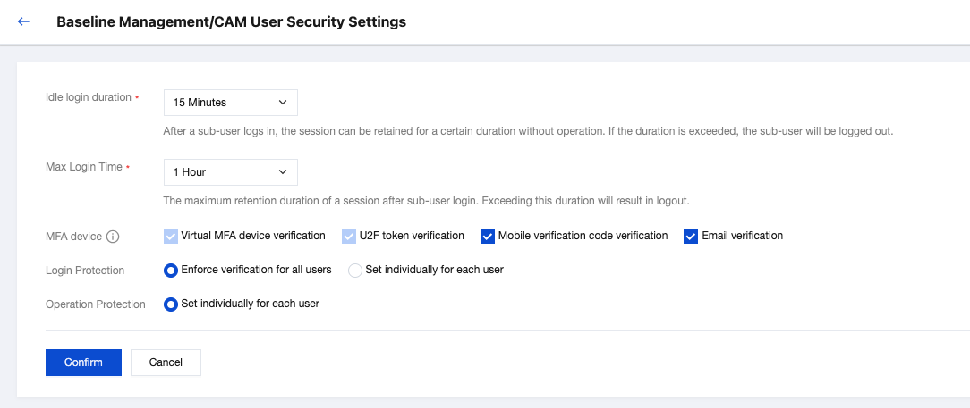Click the chevron in the 15 Minutes box
Screen dimensions: 970x408
(283, 103)
